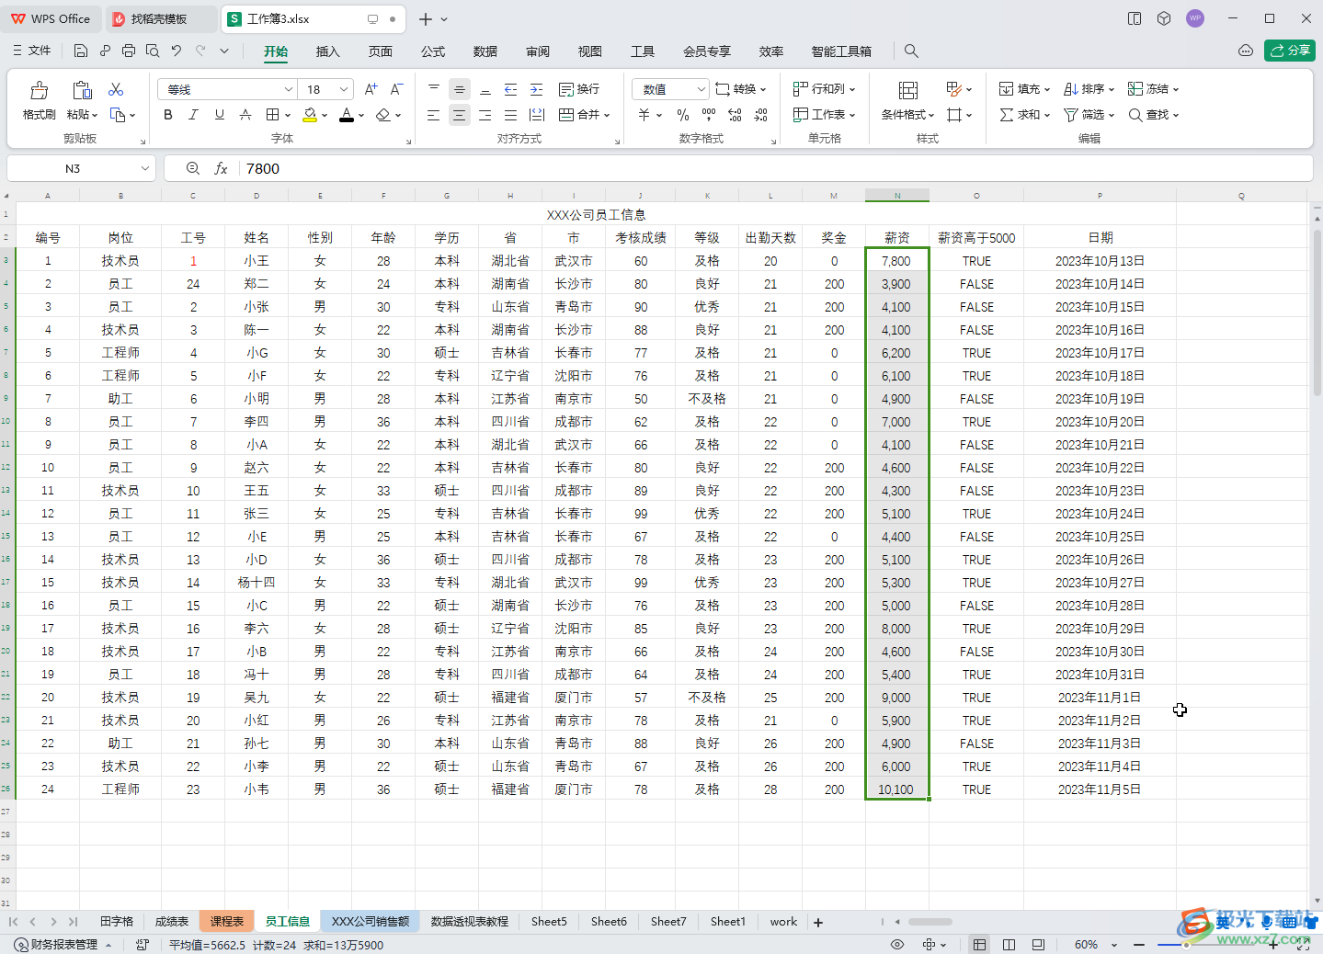1323x954 pixels.
Task: Toggle eye protection mode in status bar
Action: coord(897,945)
